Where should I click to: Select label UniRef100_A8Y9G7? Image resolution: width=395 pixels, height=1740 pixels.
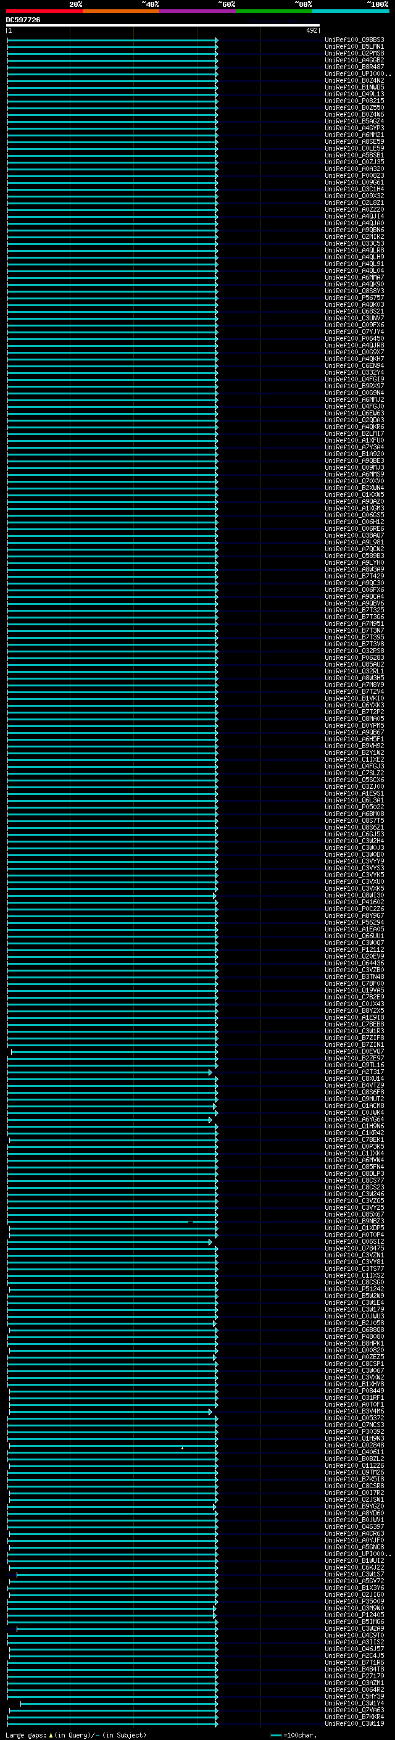tap(354, 915)
